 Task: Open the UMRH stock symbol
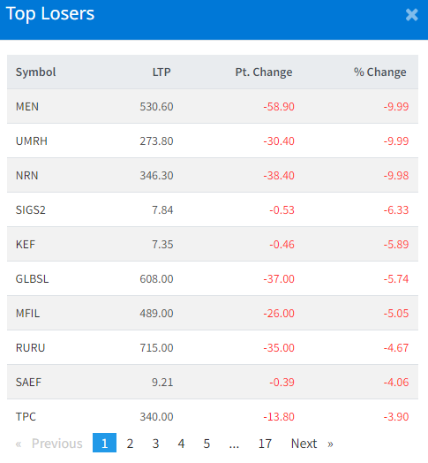point(32,141)
